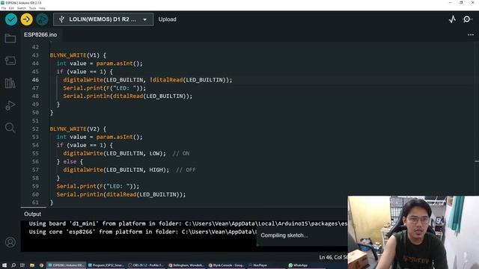Viewport: 479px width, 269px height.
Task: Open the tab options three-dots menu
Action: click(x=471, y=35)
